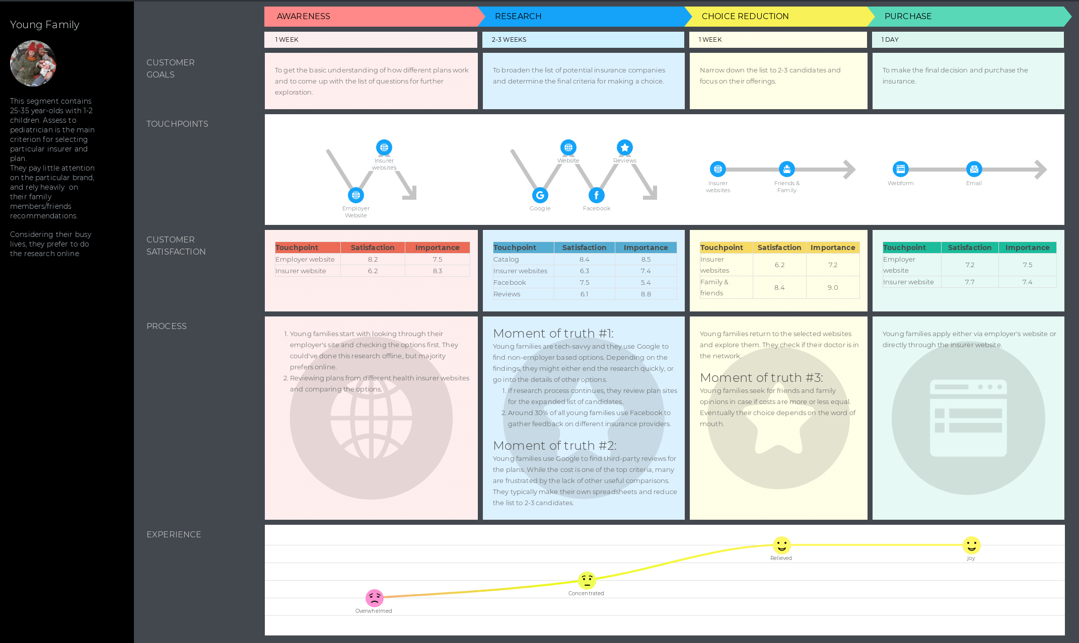Select the Reviews touchpoint icon
Viewport: 1079px width, 643px height.
(626, 147)
